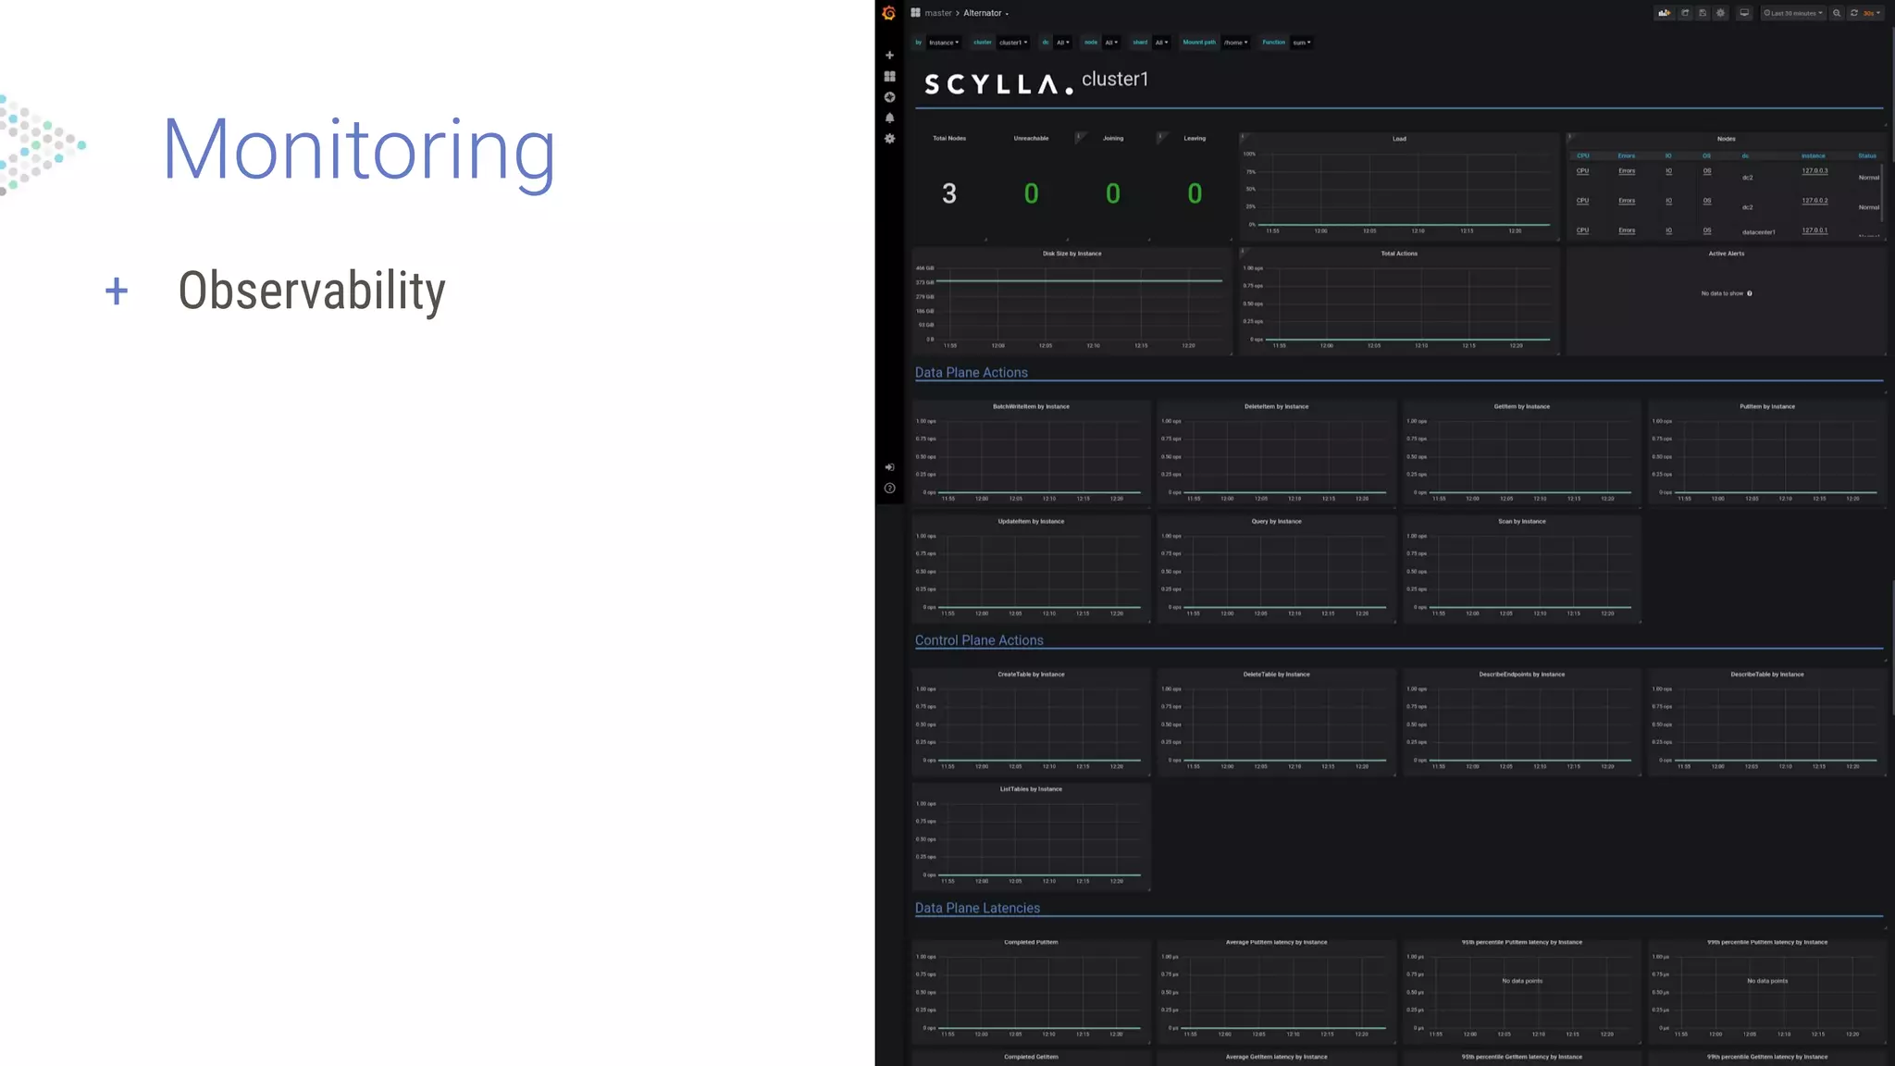
Task: Open 'ListTables by Instance' panel title
Action: coord(1031,789)
